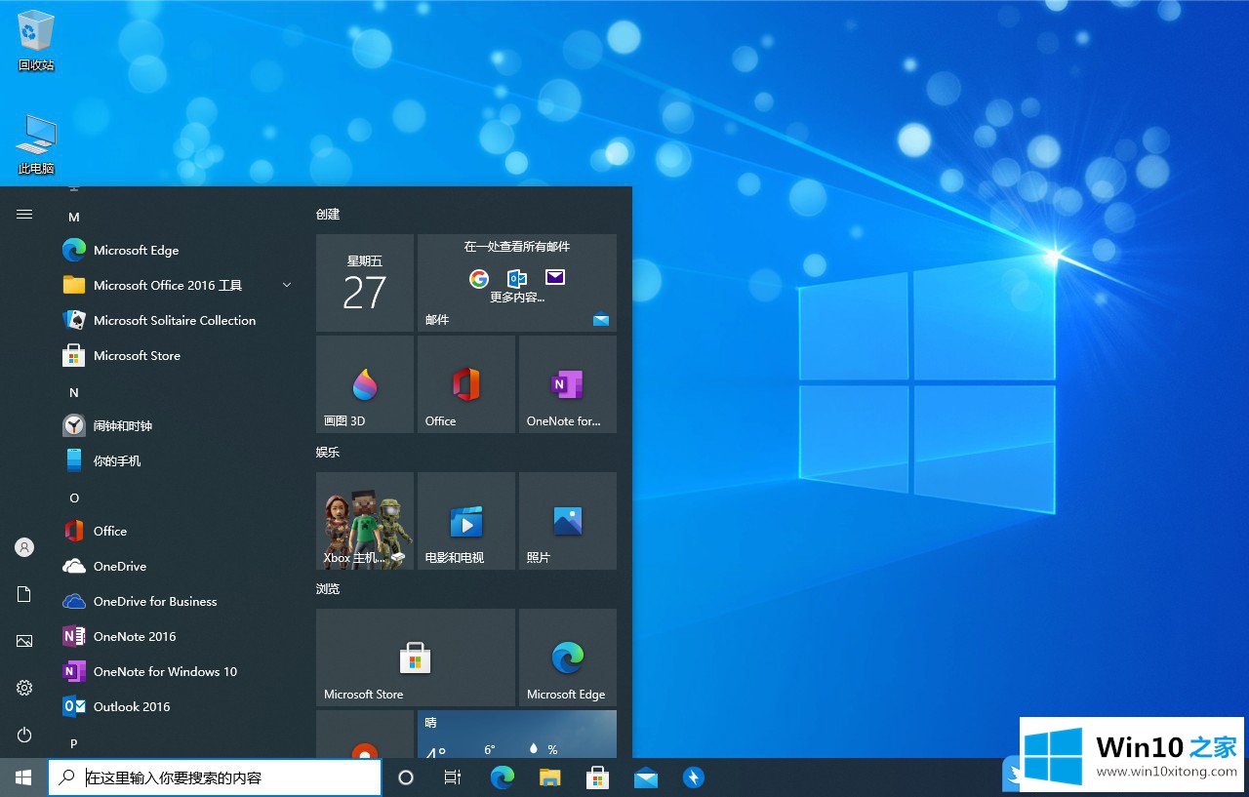The height and width of the screenshot is (797, 1249).
Task: Open the calendar tile showing 星期五 27
Action: click(x=365, y=283)
